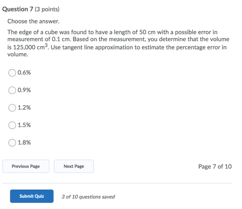The image size is (242, 209).
Task: Click the "3 of 10 questions saved" status
Action: point(88,197)
